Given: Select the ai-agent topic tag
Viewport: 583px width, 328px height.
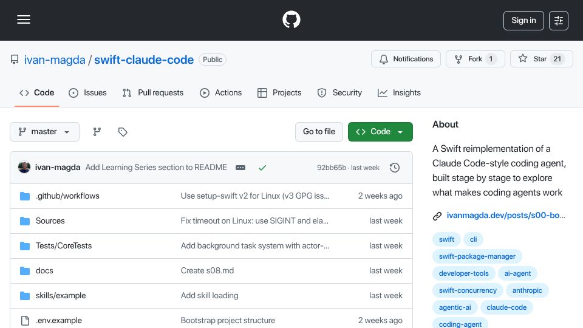Looking at the screenshot, I should pyautogui.click(x=517, y=274).
